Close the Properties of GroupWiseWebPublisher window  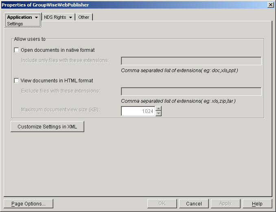click(x=270, y=5)
